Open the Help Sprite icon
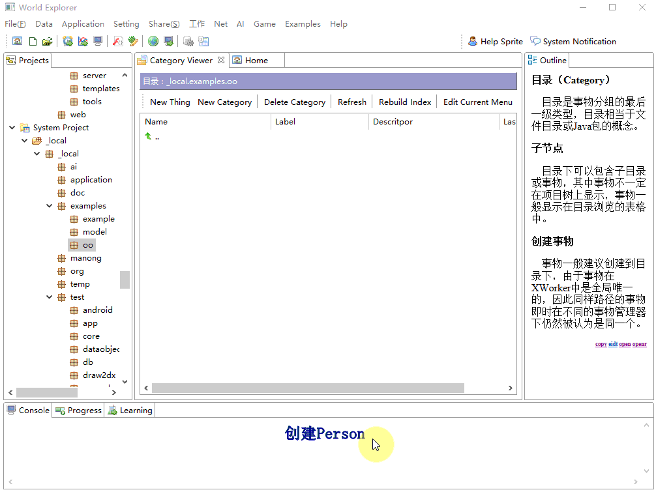This screenshot has height=492, width=656. pos(473,41)
